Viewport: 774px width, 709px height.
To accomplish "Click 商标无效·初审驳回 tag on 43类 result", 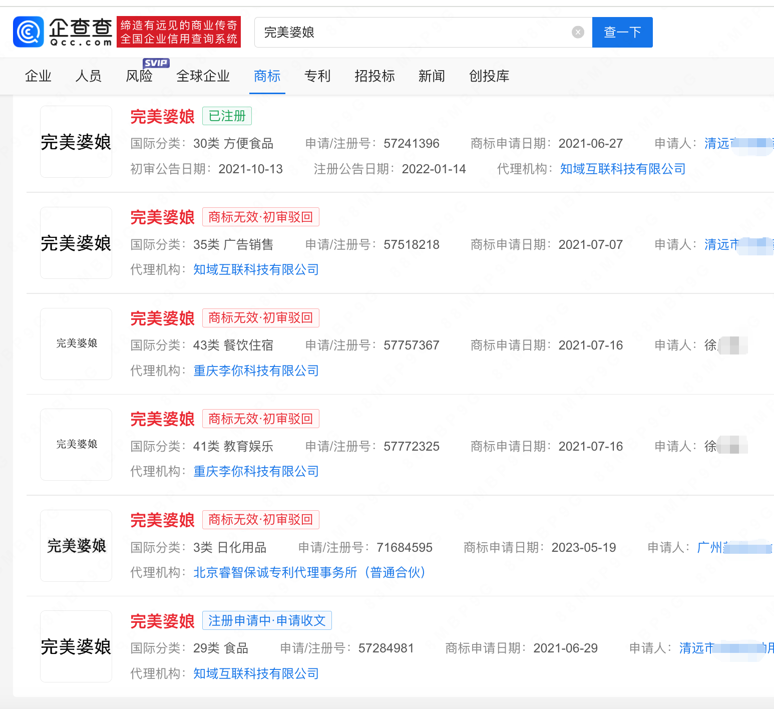I will tap(261, 318).
